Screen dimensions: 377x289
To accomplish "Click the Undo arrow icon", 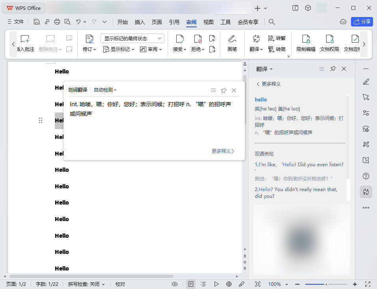I will [x=78, y=22].
